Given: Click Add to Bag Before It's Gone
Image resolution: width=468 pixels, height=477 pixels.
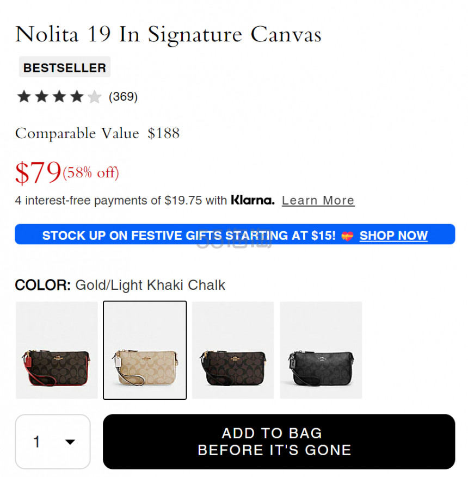Looking at the screenshot, I should click(x=279, y=442).
